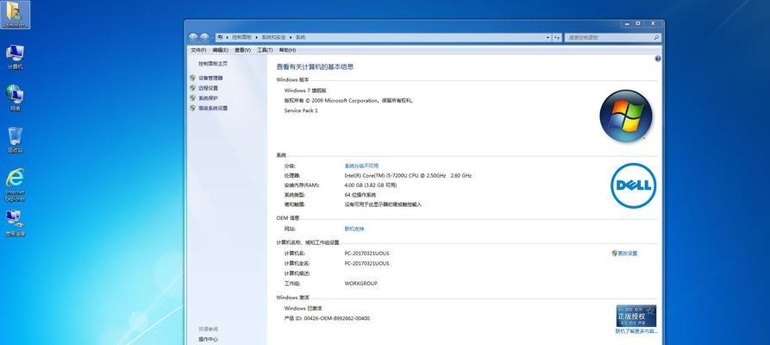Click 联机了解更多内容 link under badge

tap(636, 332)
